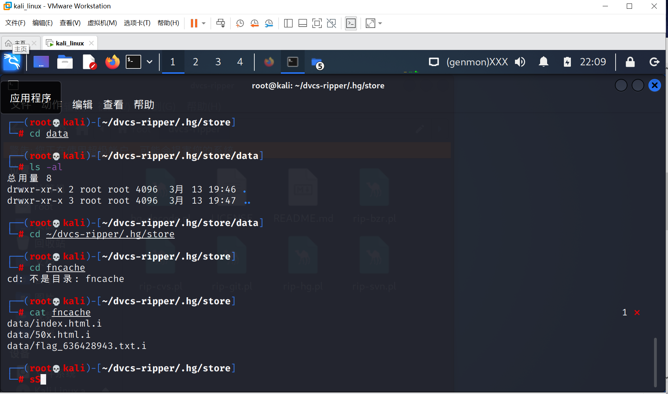The width and height of the screenshot is (668, 394).
Task: Show the VMware console view
Action: point(351,23)
